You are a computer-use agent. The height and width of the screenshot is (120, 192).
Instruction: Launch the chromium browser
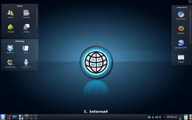(181, 14)
